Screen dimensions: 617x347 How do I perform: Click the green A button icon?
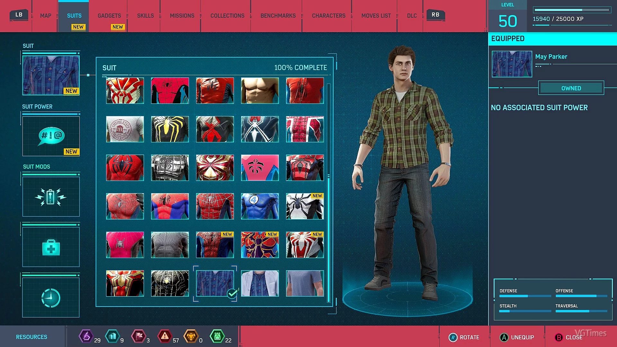tap(504, 337)
